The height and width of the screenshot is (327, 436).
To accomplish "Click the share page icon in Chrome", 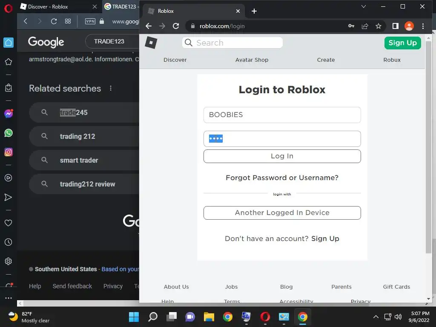I will [x=365, y=26].
